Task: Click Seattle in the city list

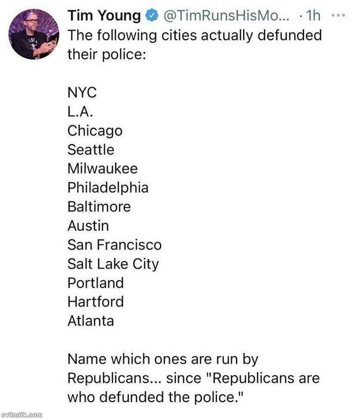Action: click(x=91, y=149)
